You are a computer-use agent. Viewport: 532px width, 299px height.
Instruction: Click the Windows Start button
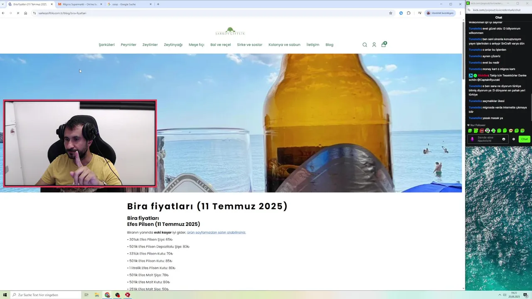[4, 295]
